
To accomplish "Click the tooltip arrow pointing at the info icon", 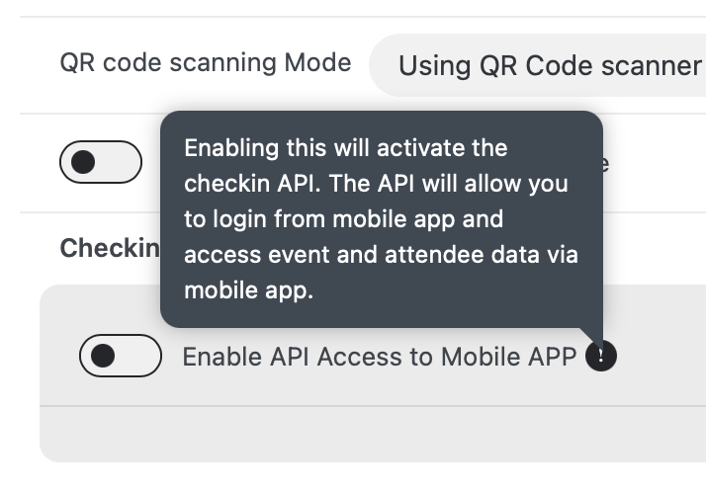I will (x=593, y=334).
